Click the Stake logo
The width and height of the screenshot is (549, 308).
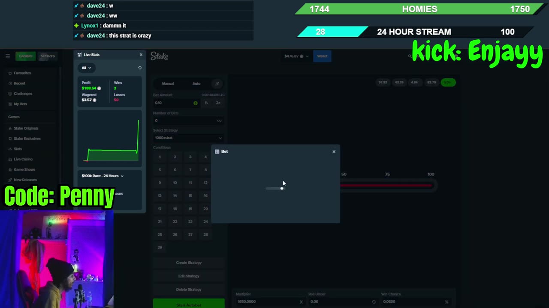coord(159,56)
